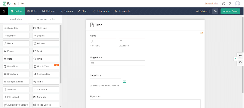Open the tools wrench icon
244x108 pixels.
tap(224, 3)
